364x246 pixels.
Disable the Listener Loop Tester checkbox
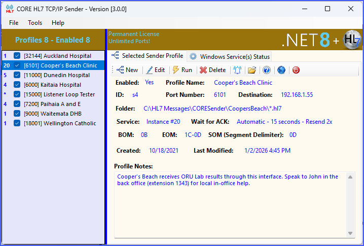pos(17,94)
